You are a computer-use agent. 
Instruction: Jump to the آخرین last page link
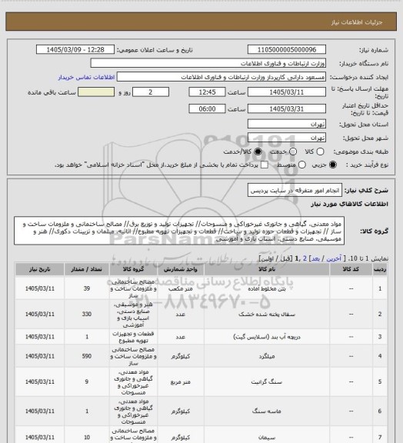click(334, 258)
